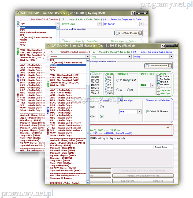This screenshot has width=193, height=198.
Task: Open Crop / Pad via the C icon
Action: tap(158, 90)
